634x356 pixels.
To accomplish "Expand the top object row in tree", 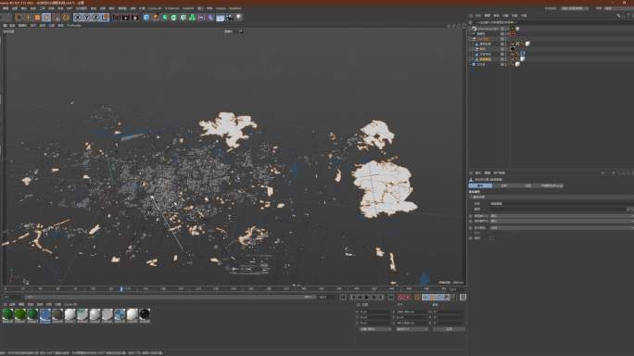I will pos(470,29).
